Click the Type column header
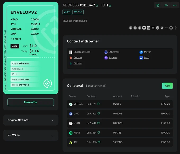 167,96
